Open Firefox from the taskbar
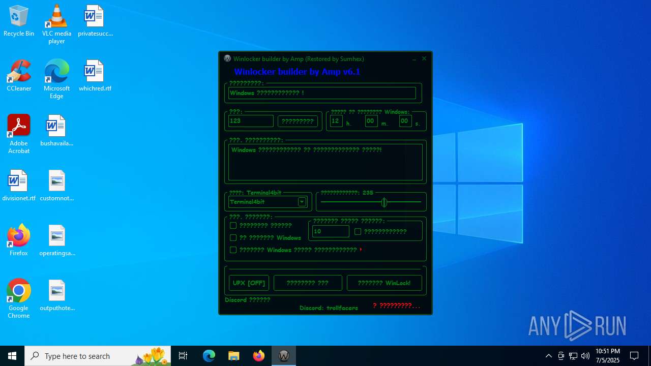 tap(259, 356)
